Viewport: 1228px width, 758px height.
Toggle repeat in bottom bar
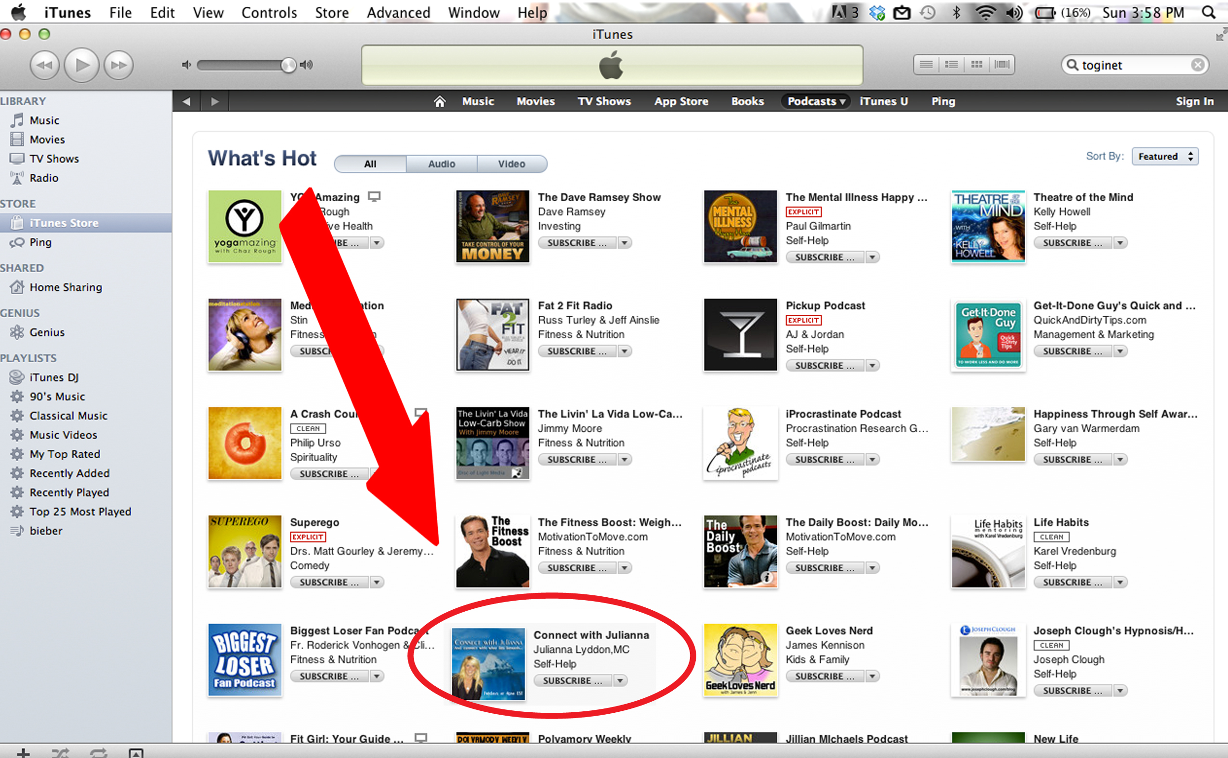[98, 753]
